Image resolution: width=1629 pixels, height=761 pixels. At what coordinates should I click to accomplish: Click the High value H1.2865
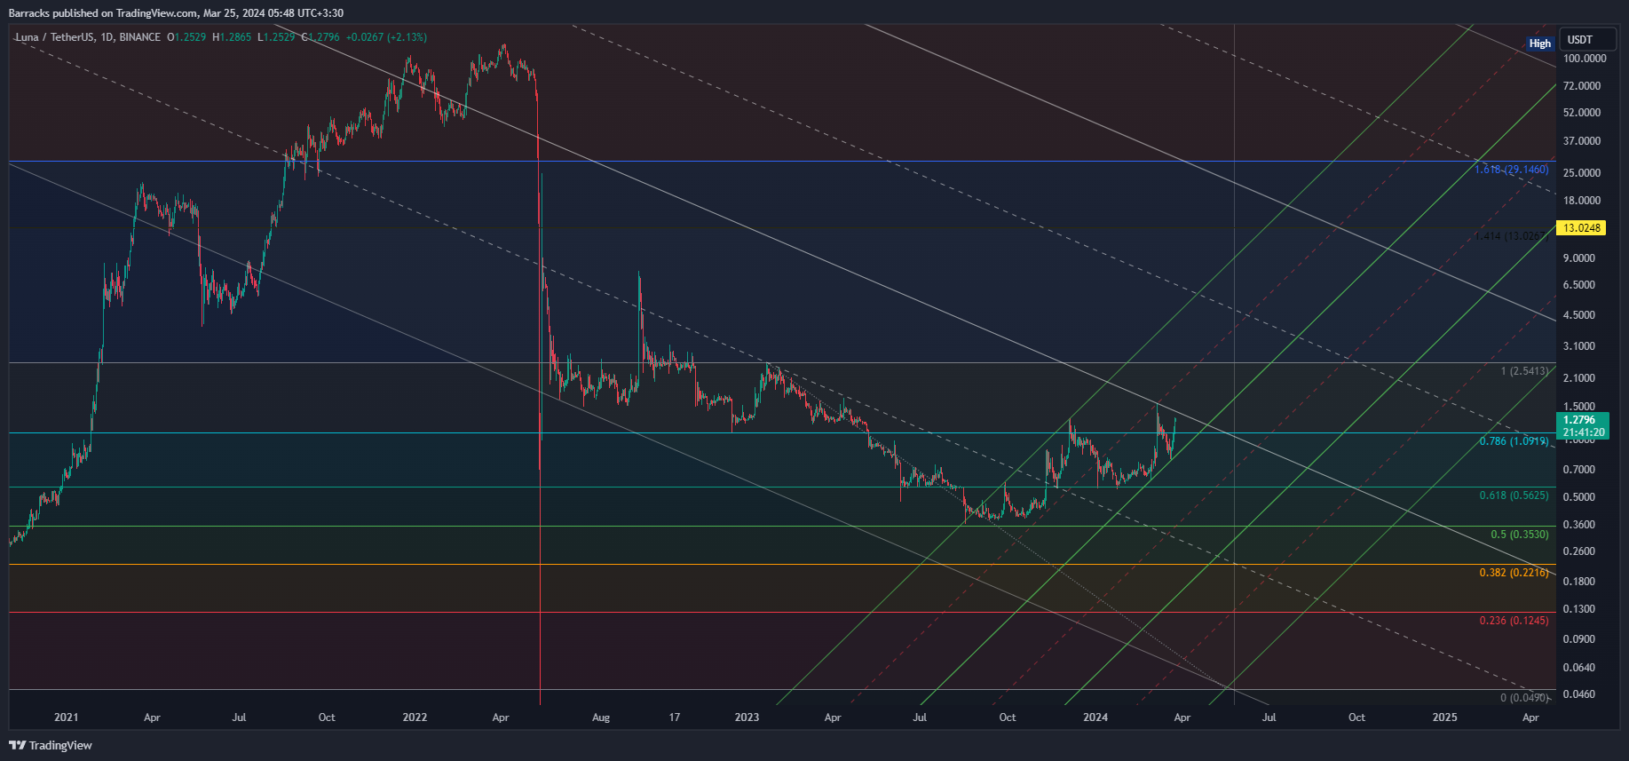pyautogui.click(x=232, y=37)
